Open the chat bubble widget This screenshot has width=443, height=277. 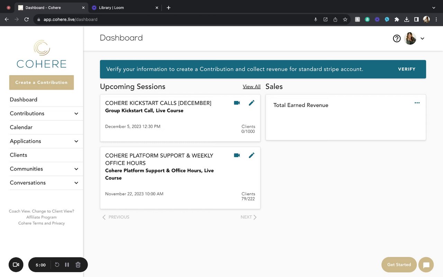(x=426, y=265)
